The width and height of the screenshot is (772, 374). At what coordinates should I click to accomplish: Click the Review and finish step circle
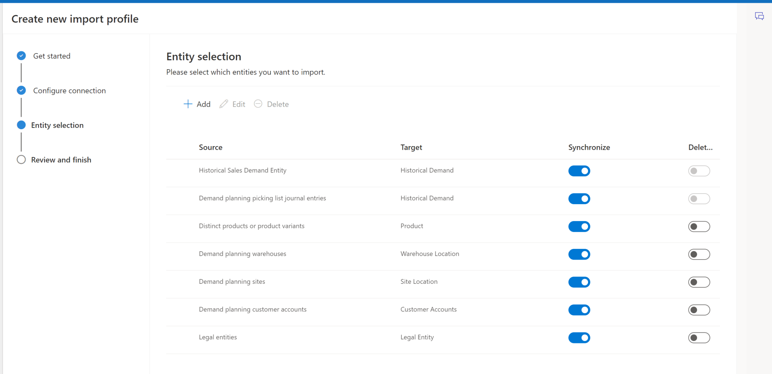[x=21, y=160]
